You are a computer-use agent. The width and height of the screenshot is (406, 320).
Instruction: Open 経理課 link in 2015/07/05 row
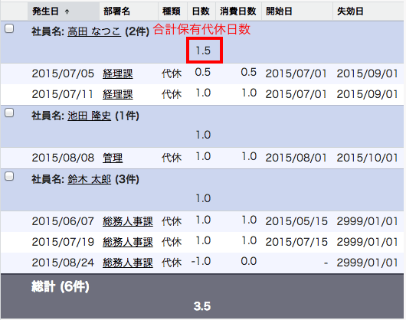[x=118, y=73]
